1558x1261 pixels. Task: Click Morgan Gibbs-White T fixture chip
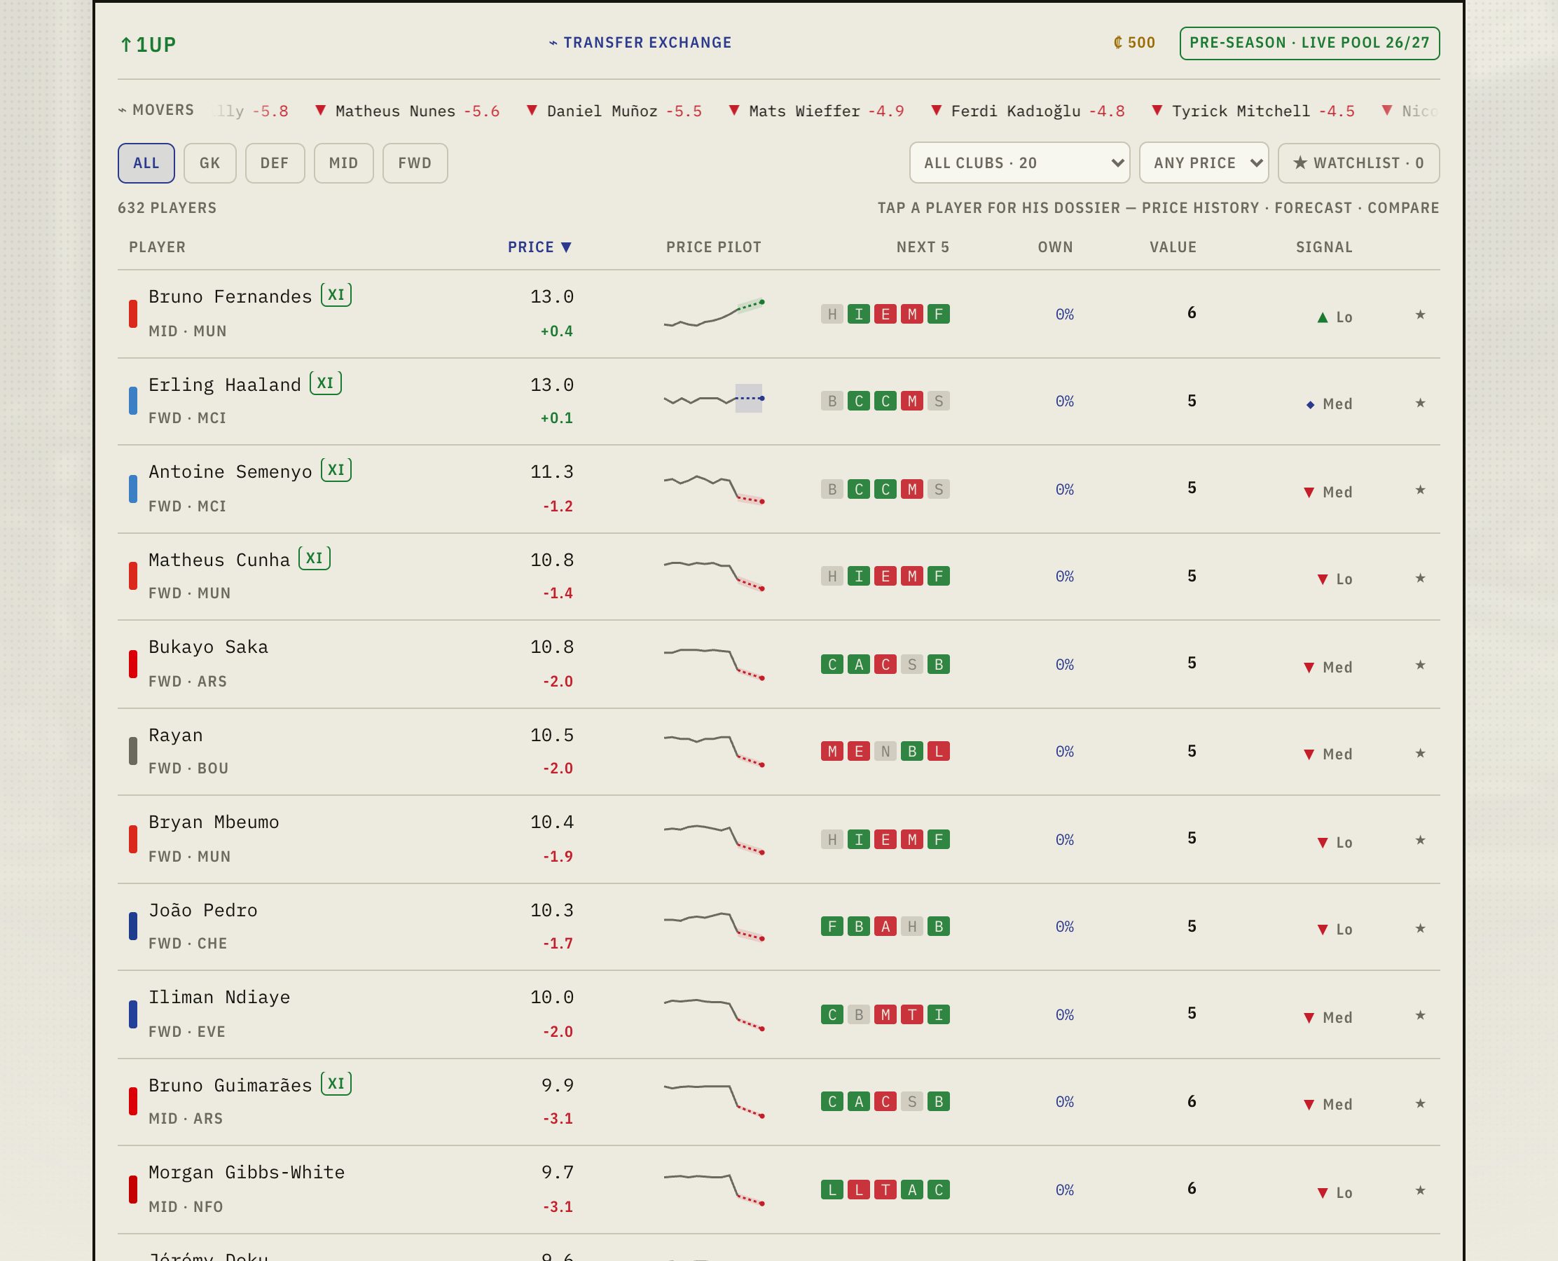[885, 1189]
